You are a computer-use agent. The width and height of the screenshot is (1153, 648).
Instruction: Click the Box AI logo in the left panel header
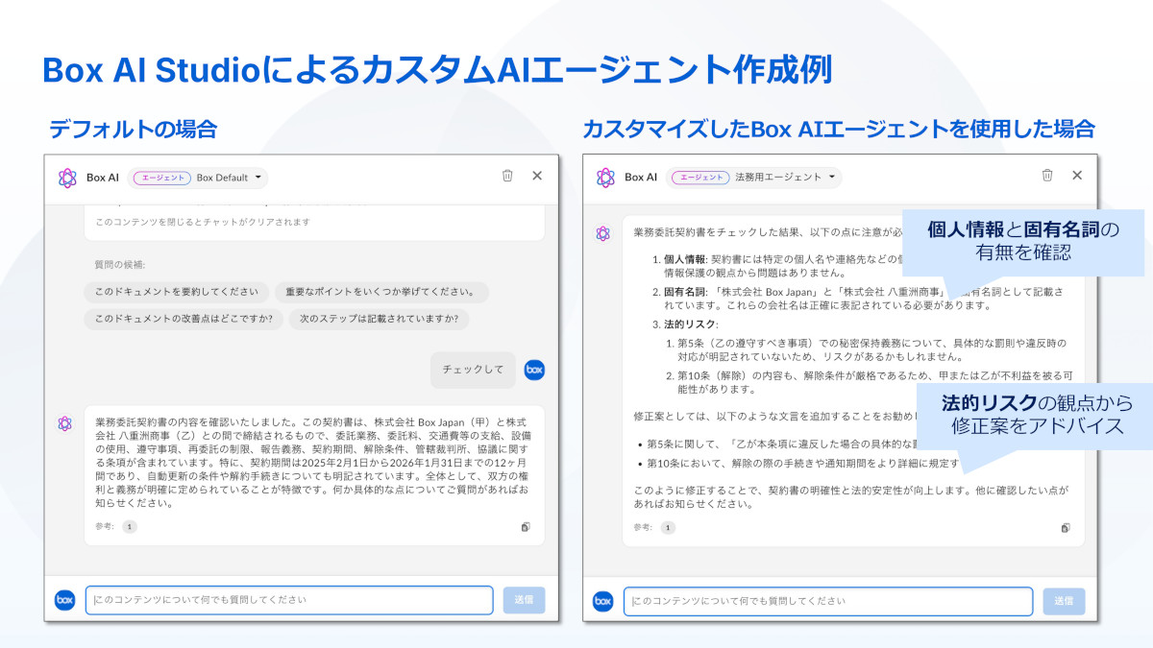67,178
